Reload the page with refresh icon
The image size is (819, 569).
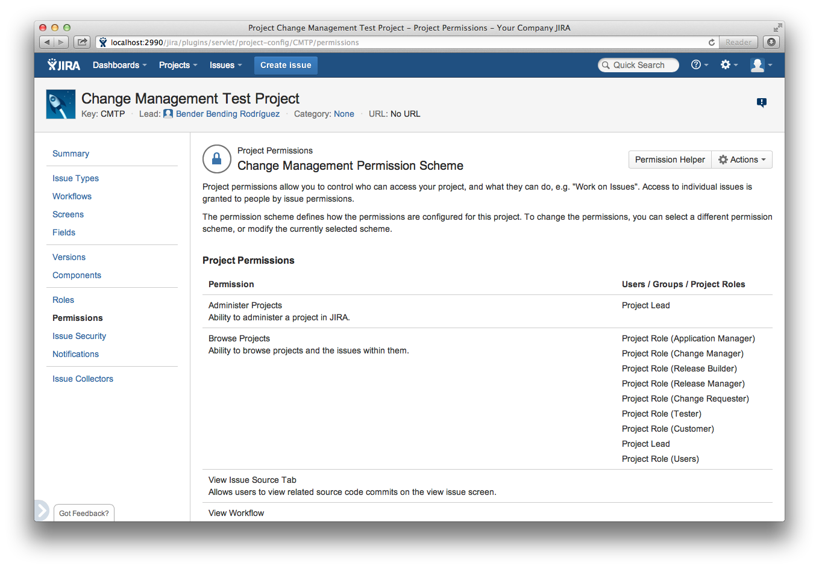(x=712, y=42)
